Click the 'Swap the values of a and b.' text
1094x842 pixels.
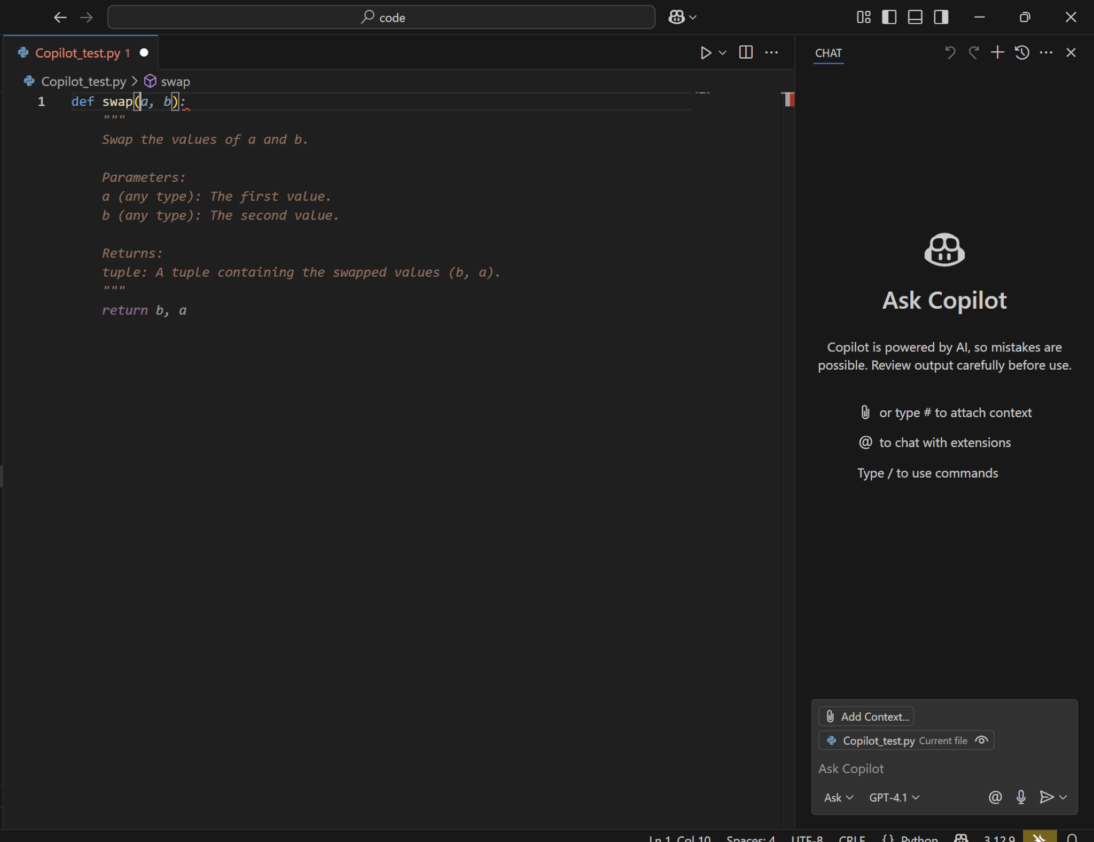(205, 139)
